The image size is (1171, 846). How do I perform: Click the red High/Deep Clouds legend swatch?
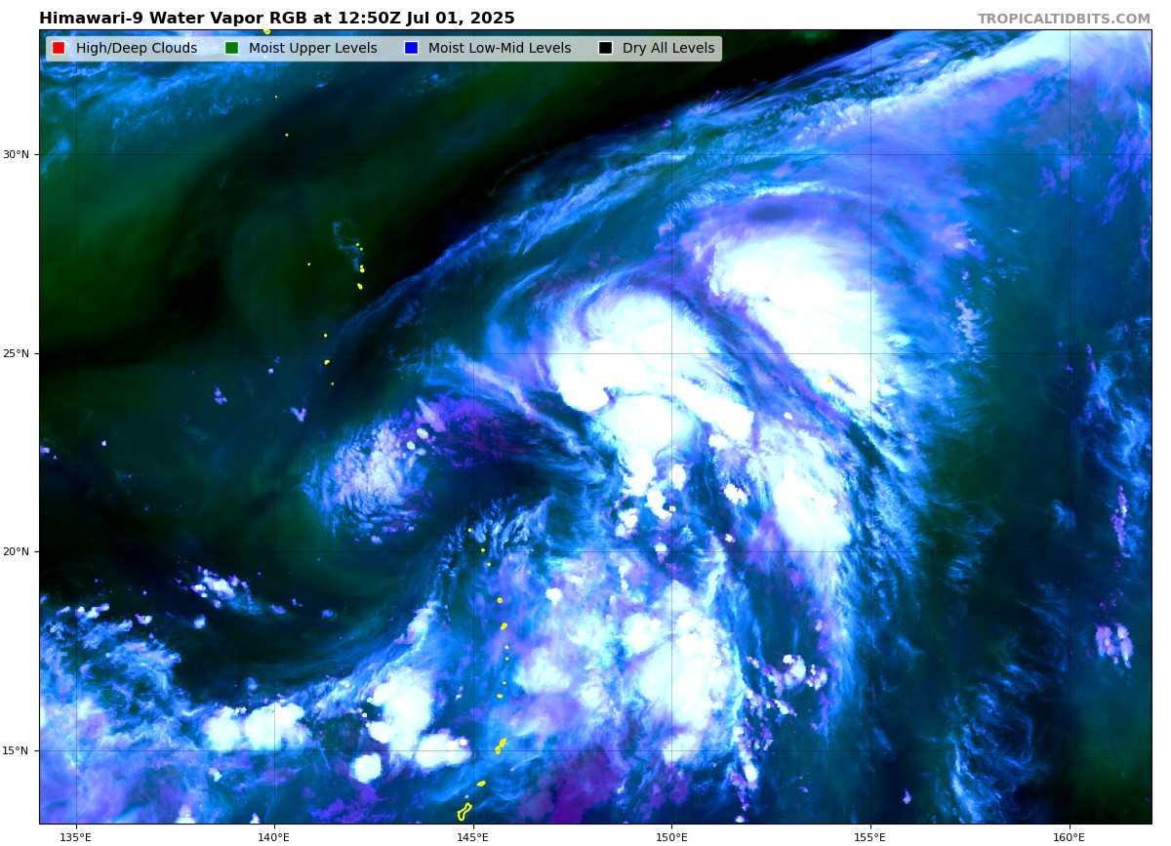[59, 48]
